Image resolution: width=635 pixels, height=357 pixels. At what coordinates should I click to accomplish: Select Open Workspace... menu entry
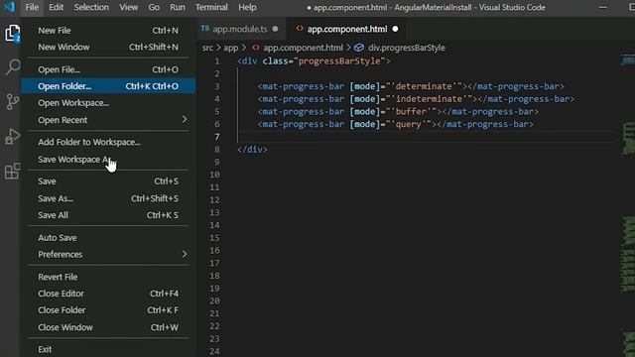point(108,103)
